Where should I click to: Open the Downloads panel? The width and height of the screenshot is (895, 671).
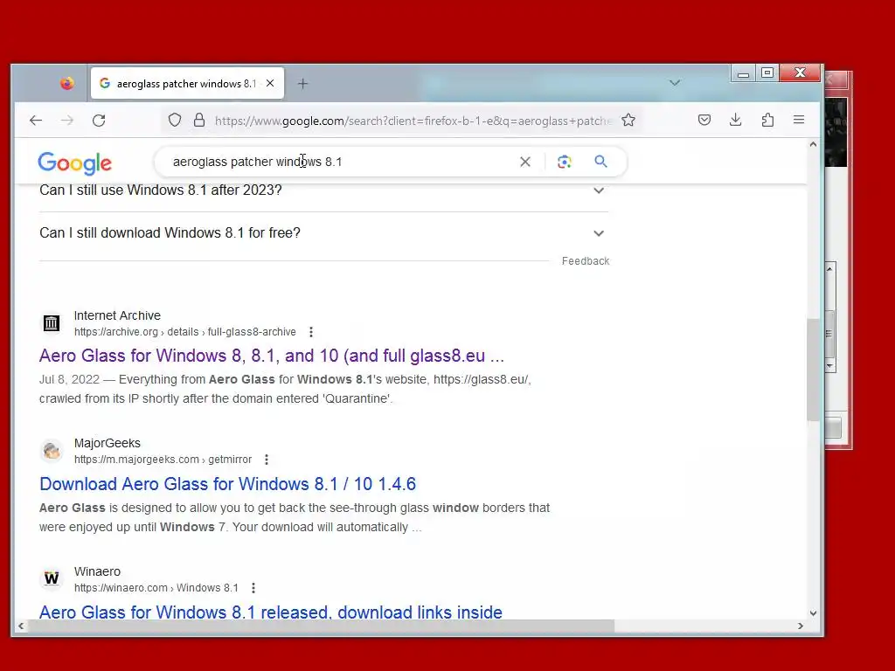736,120
